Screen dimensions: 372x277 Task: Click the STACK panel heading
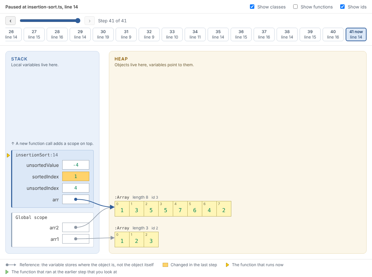point(19,59)
